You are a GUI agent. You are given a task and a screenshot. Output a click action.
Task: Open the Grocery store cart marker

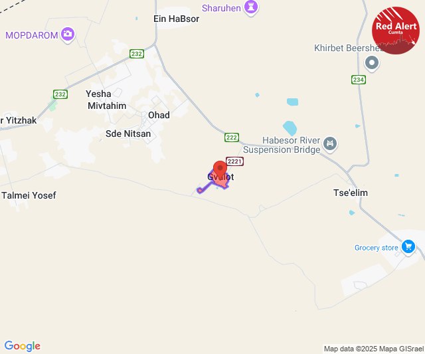click(x=408, y=247)
